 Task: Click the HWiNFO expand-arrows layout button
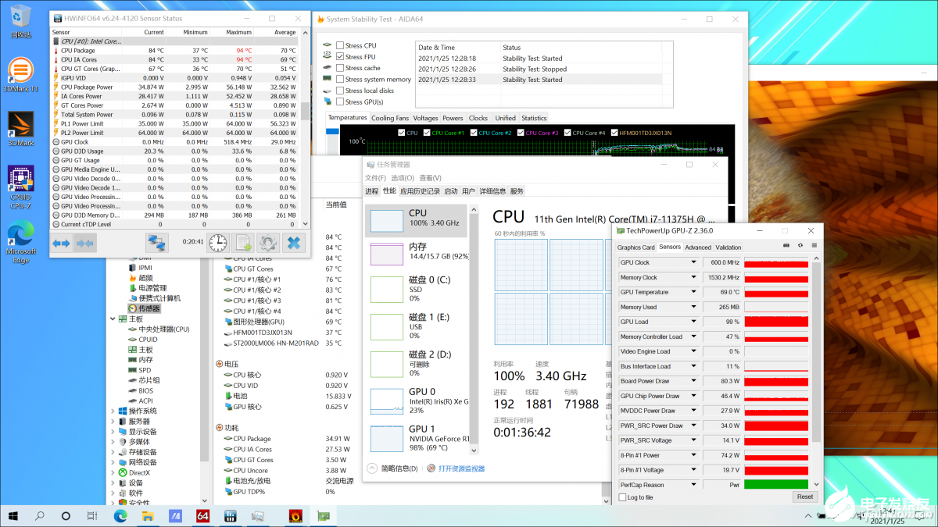coord(62,243)
